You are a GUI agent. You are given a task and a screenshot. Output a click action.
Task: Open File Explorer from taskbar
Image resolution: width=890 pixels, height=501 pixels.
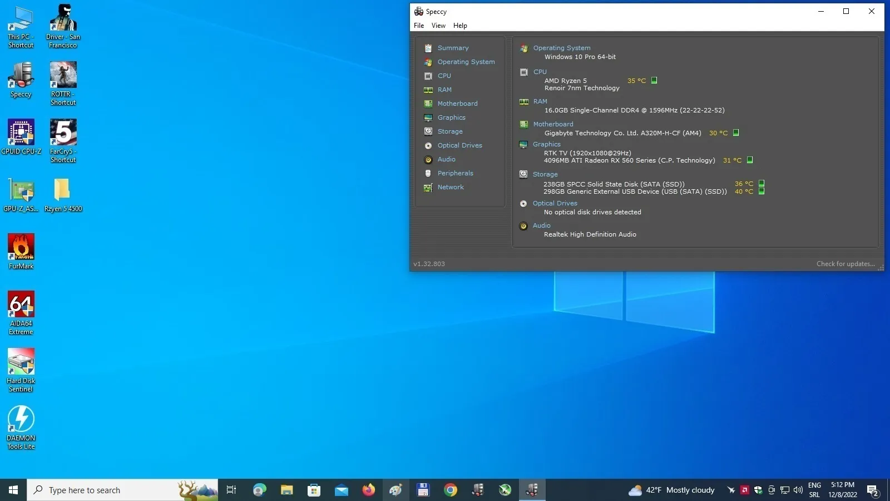286,490
